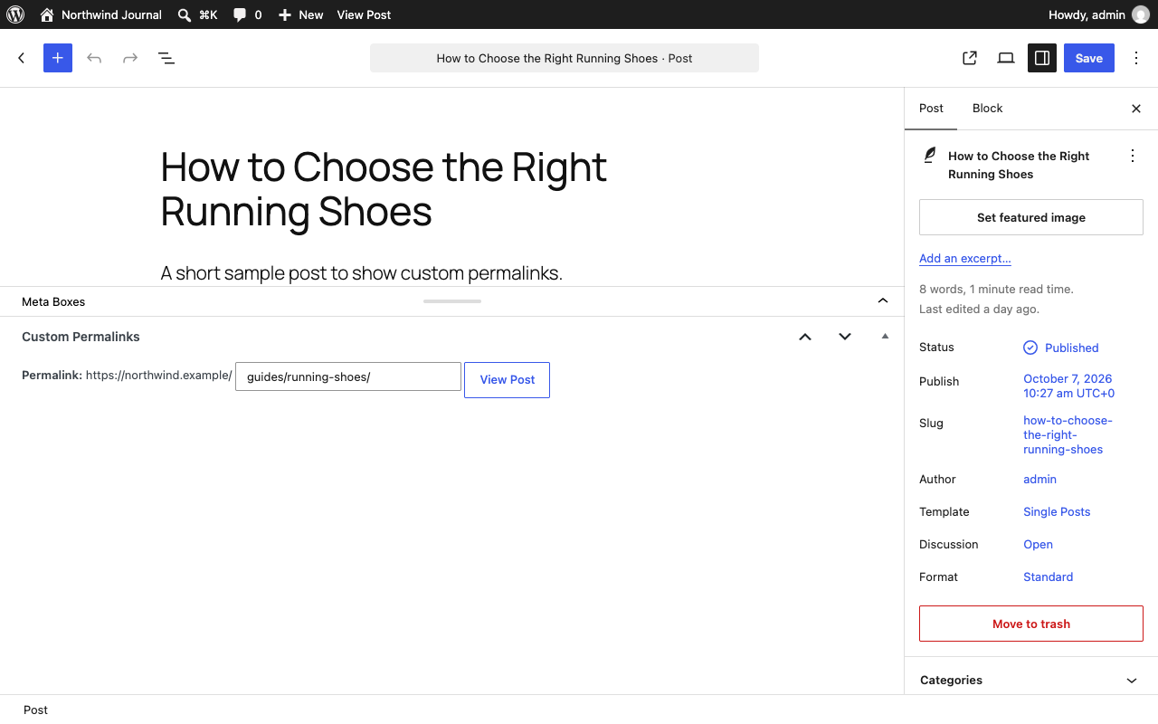
Task: Click the laptop preview device icon
Action: click(1006, 58)
